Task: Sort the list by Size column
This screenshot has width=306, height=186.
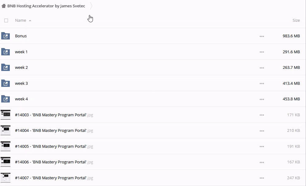Action: point(296,20)
